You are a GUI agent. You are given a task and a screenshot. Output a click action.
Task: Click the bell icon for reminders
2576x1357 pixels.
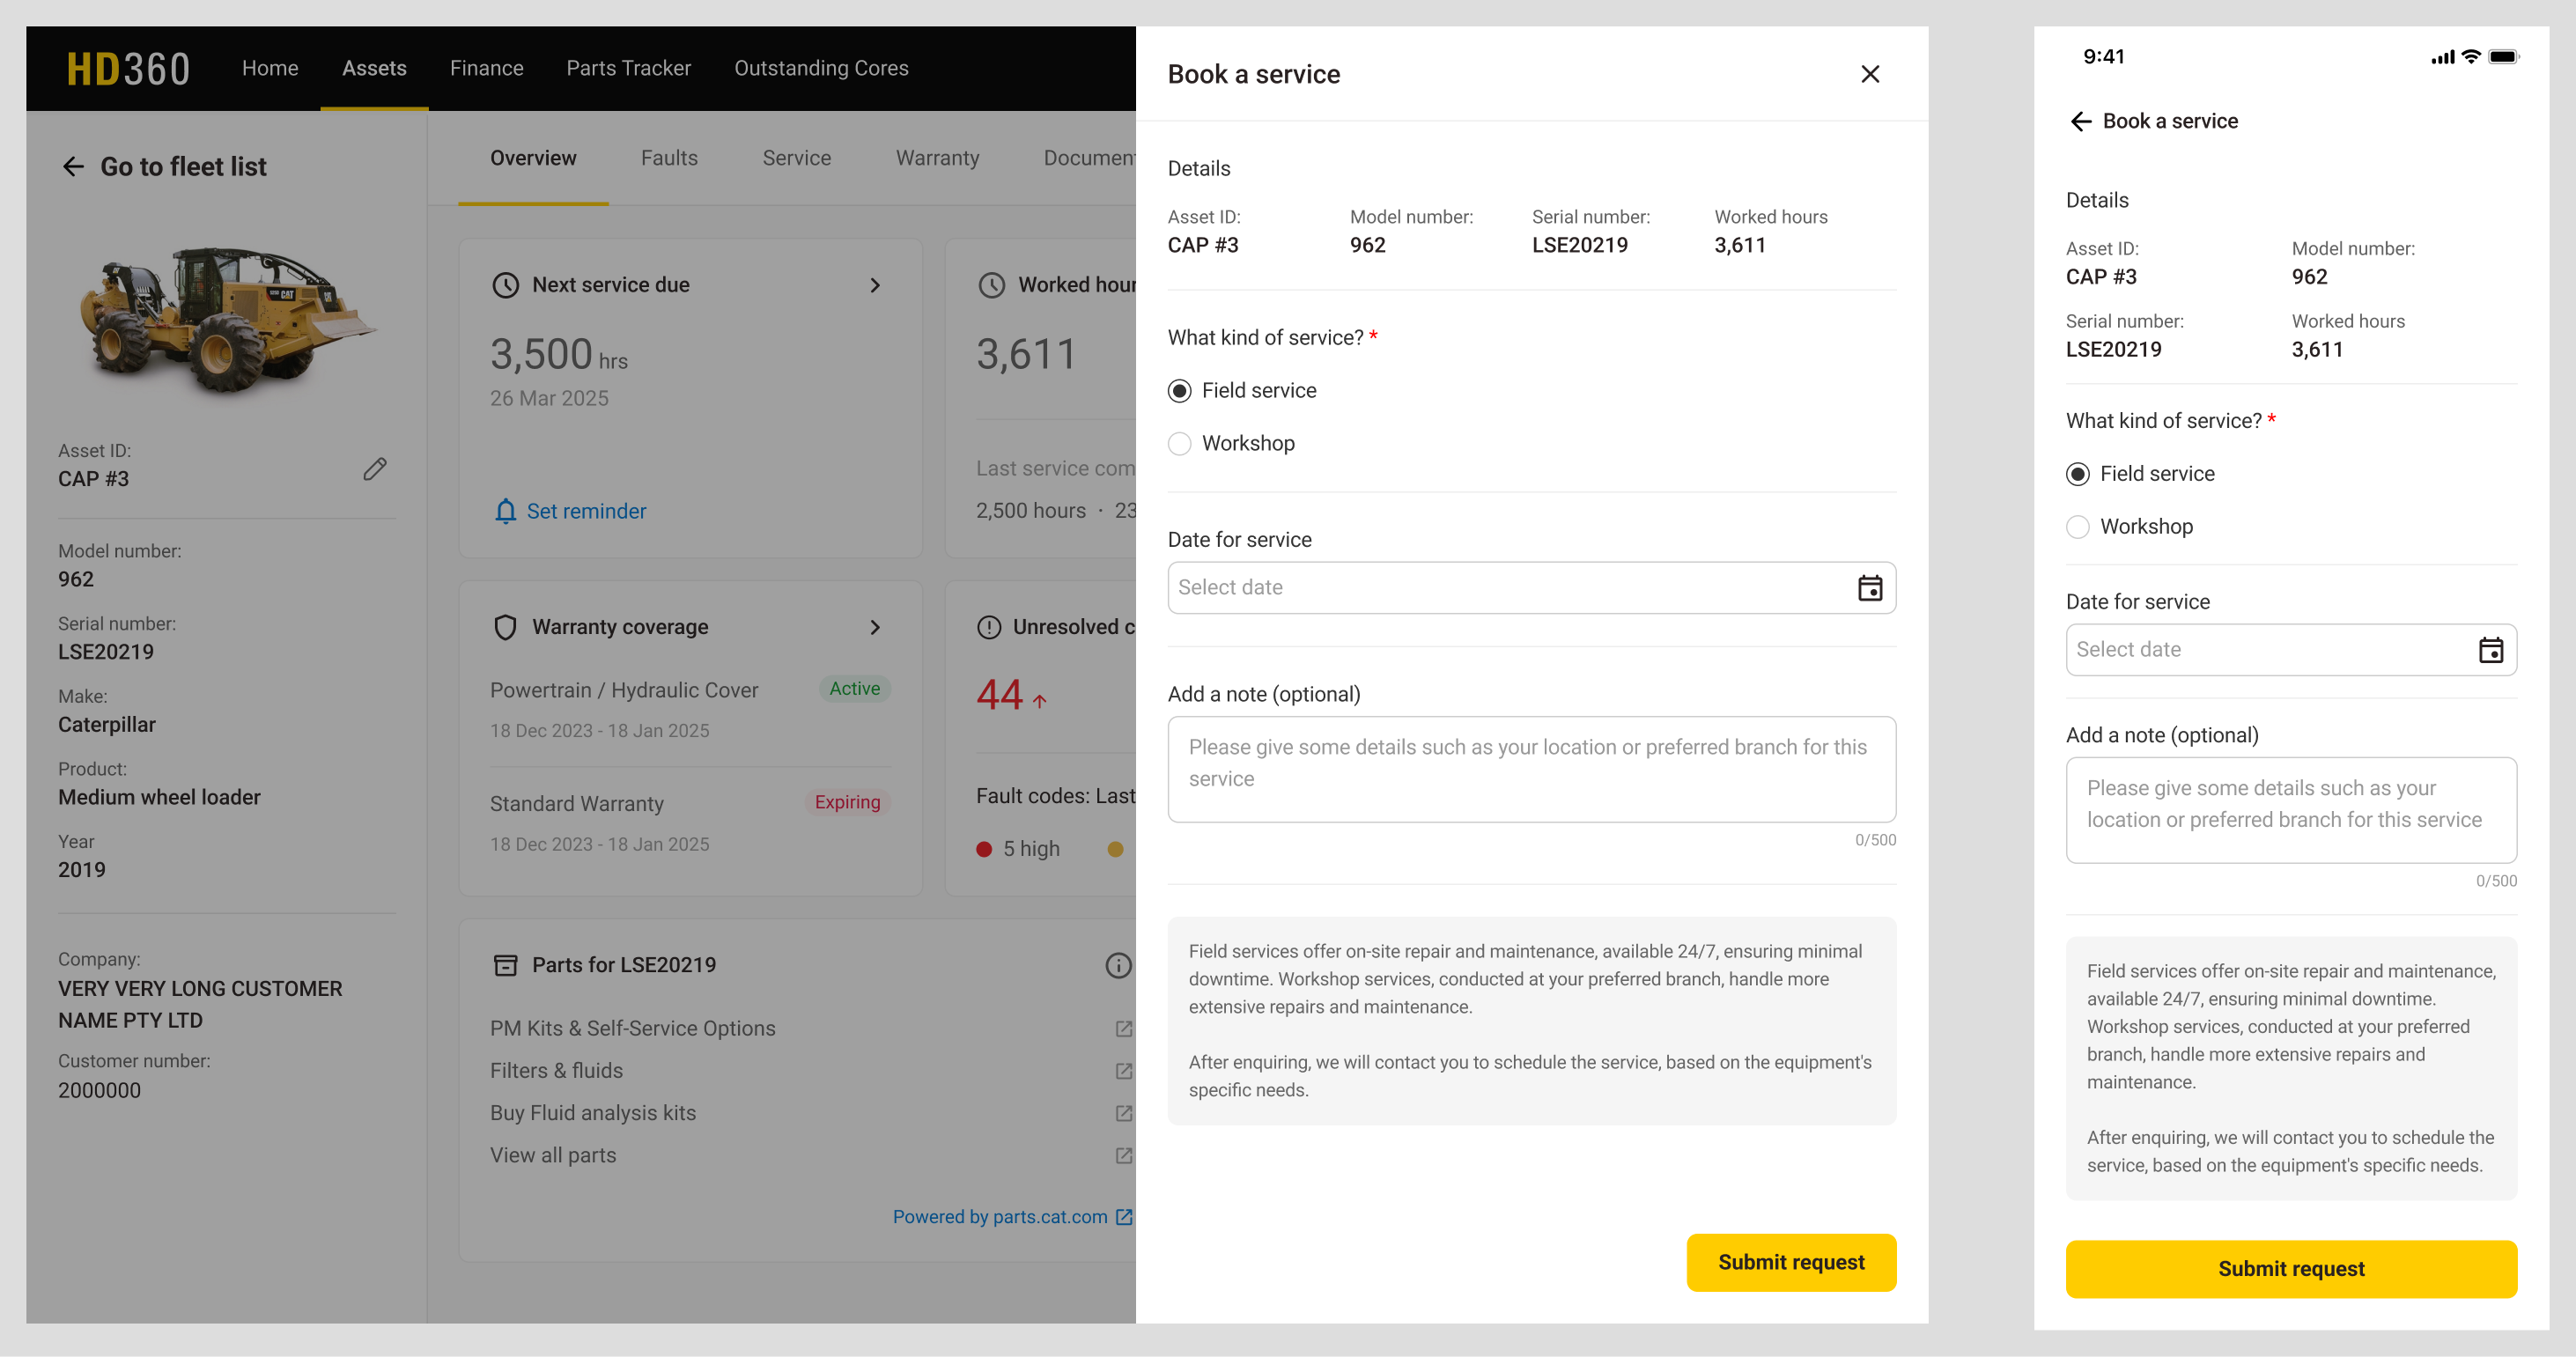506,511
